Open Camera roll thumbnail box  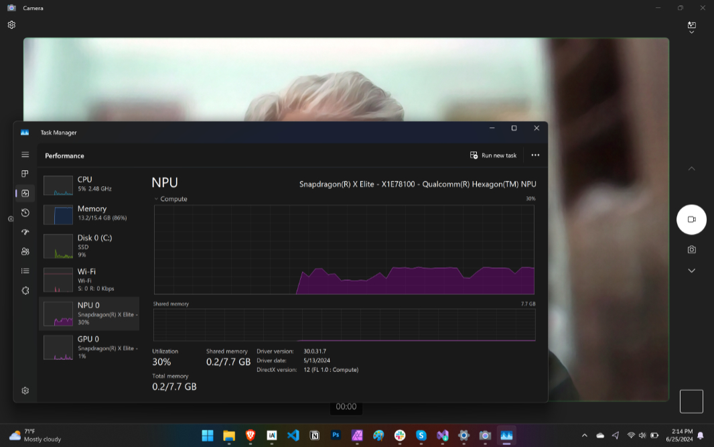pyautogui.click(x=691, y=401)
